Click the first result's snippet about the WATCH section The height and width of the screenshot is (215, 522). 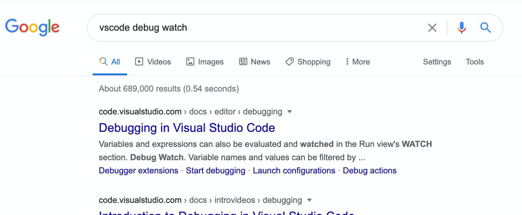pyautogui.click(x=265, y=151)
